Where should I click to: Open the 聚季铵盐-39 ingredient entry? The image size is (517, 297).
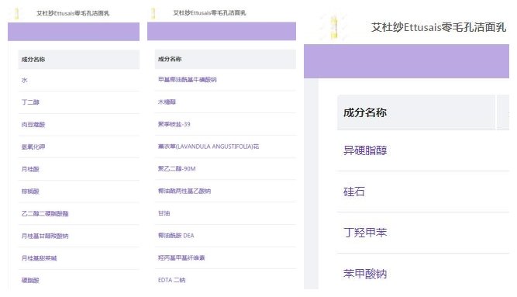pyautogui.click(x=174, y=124)
